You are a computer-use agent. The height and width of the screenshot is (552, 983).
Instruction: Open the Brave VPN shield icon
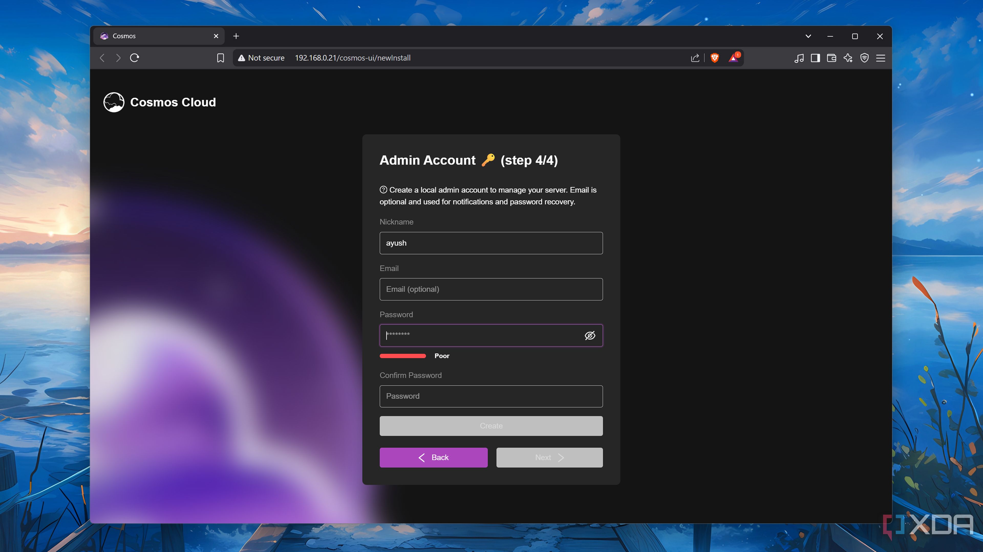pyautogui.click(x=864, y=58)
